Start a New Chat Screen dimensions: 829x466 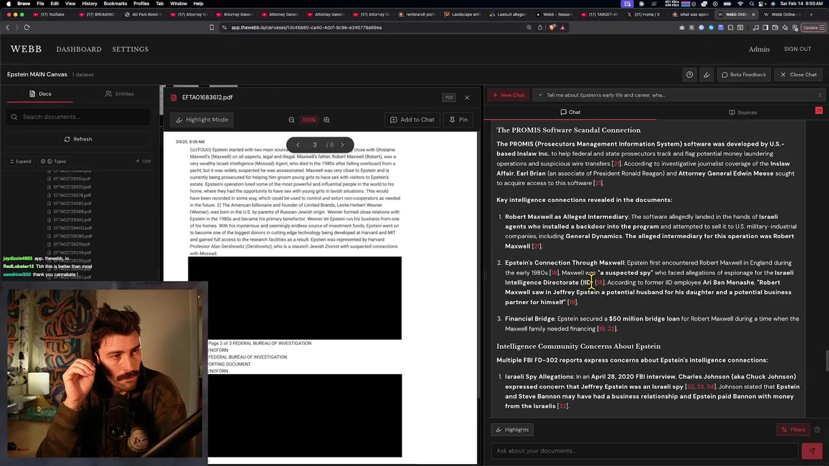pyautogui.click(x=508, y=95)
